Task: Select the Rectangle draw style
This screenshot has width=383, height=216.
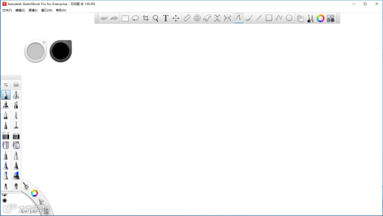Action: pos(269,18)
